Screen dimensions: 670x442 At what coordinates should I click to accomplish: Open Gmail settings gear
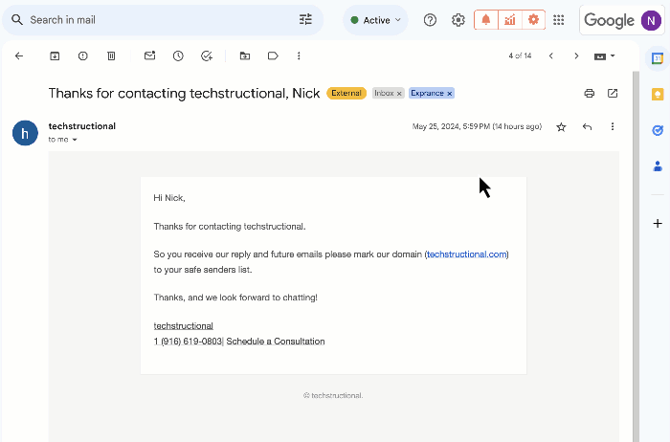pos(458,20)
